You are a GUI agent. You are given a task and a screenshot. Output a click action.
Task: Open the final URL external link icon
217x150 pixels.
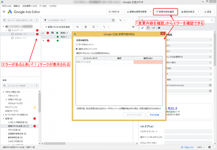point(210,85)
